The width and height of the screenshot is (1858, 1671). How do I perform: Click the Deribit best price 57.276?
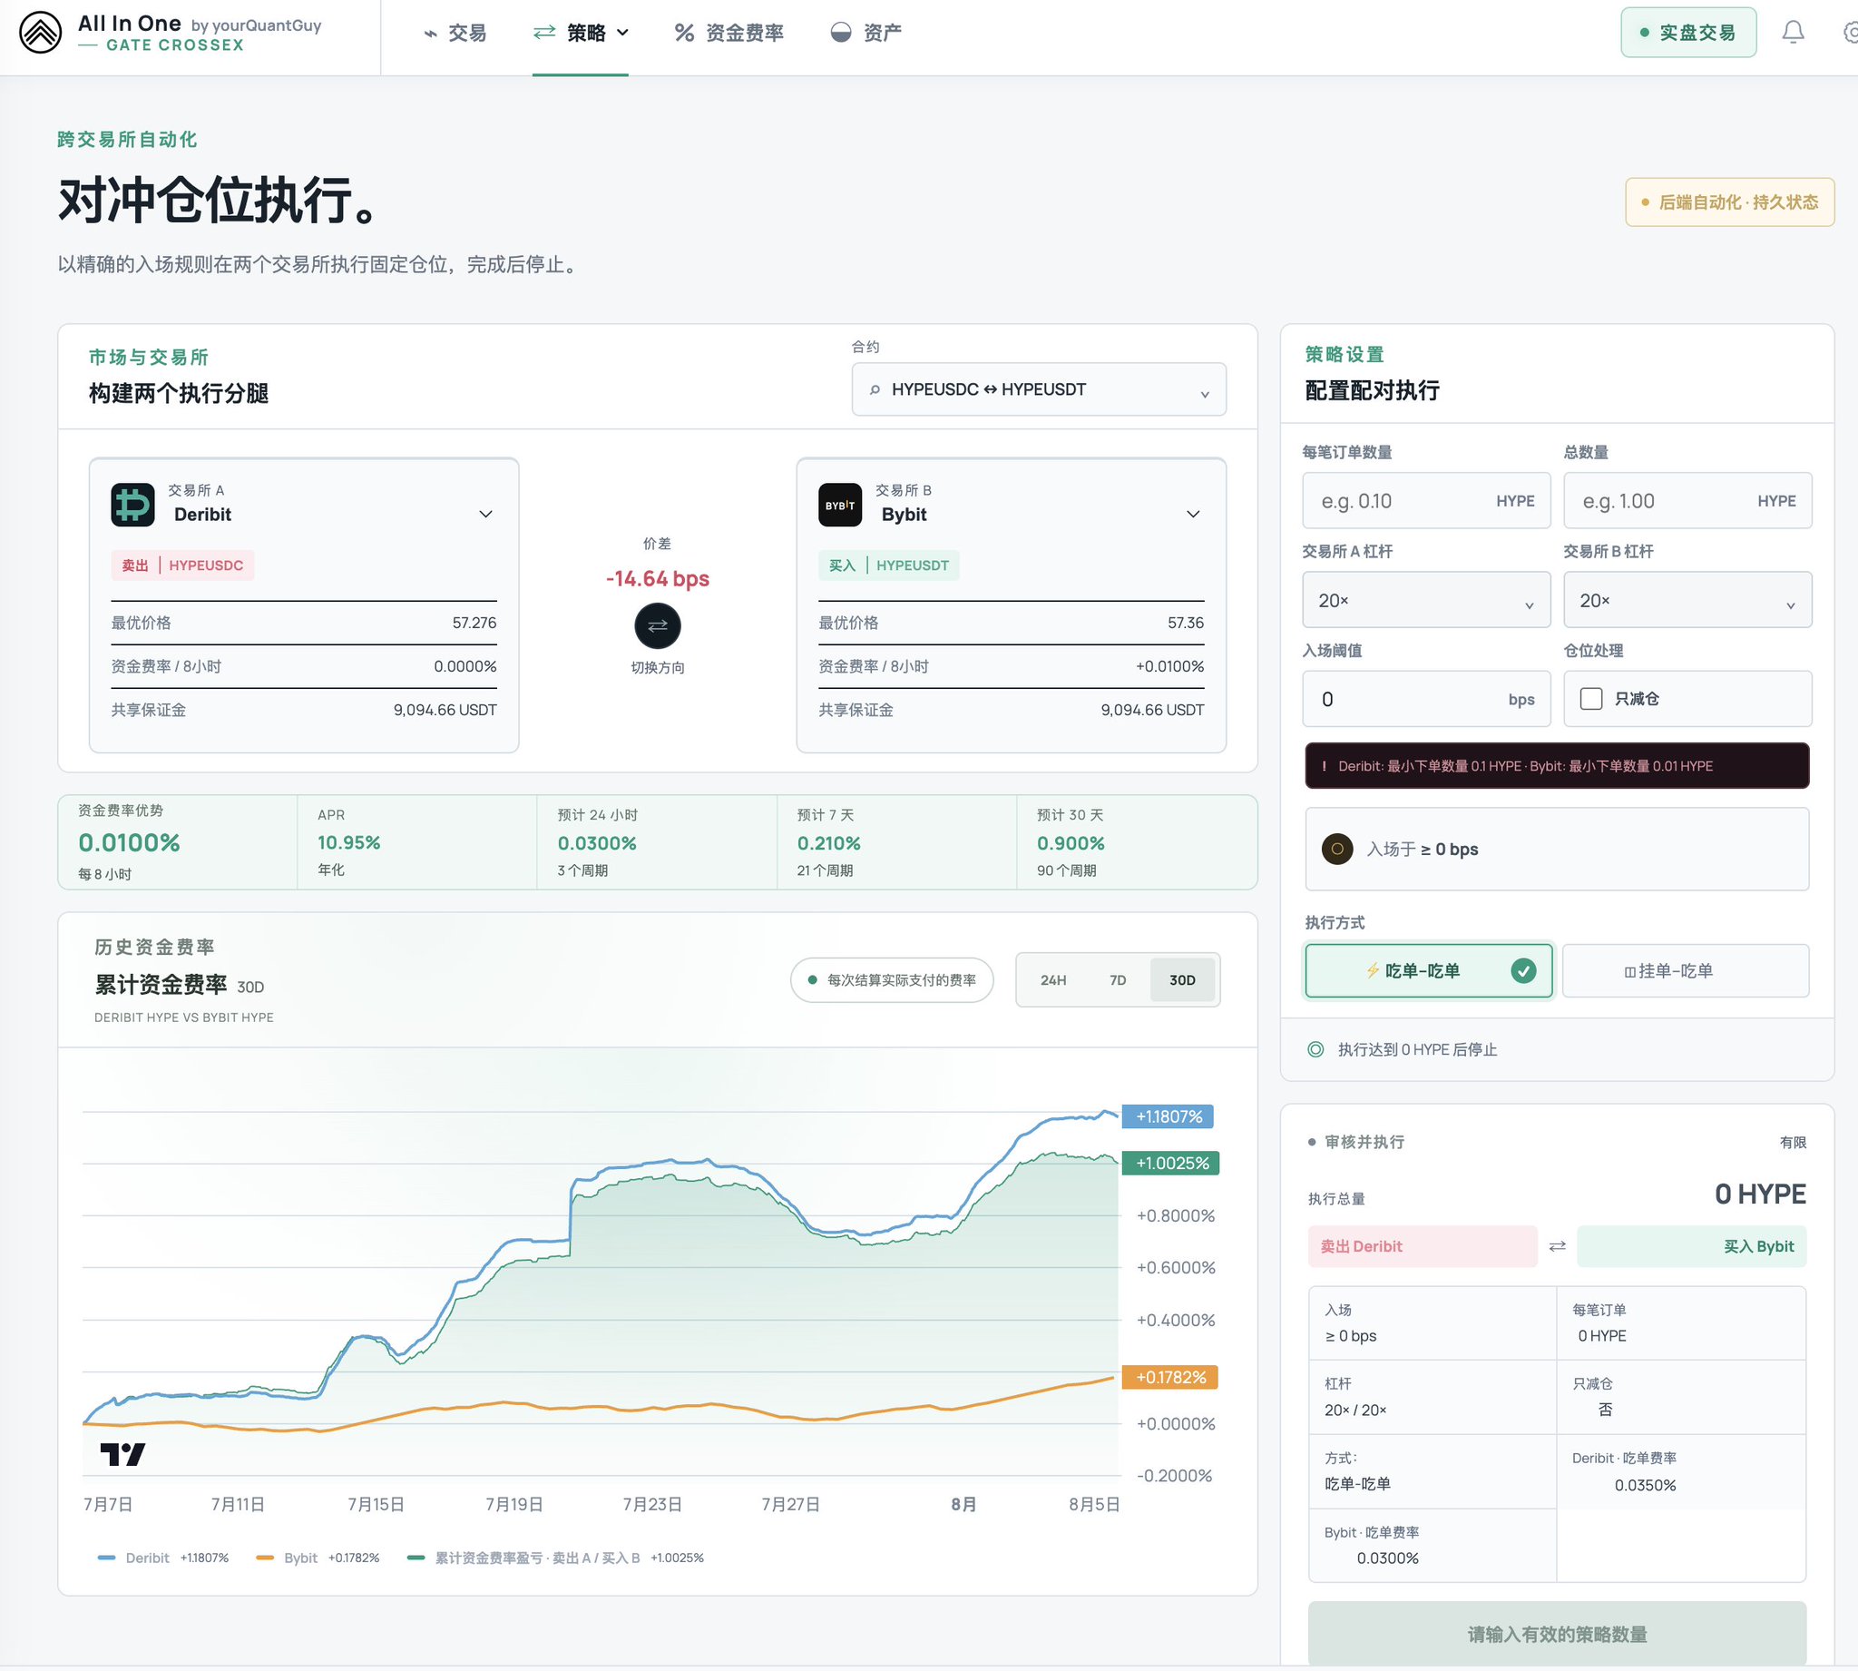click(474, 623)
